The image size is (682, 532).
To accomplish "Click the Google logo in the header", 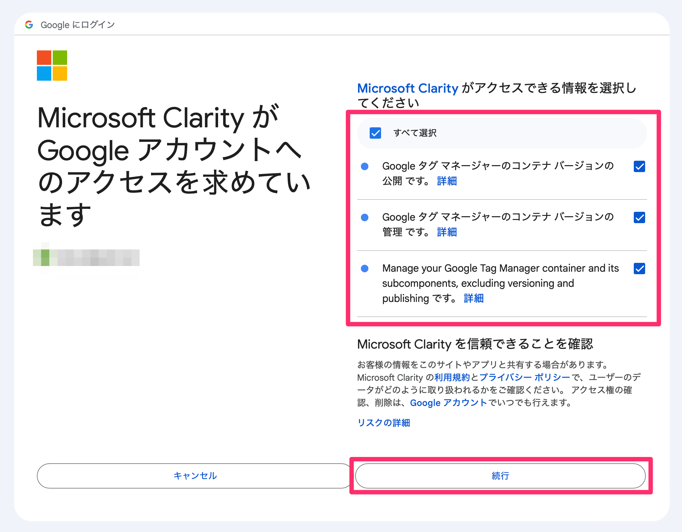I will (x=29, y=25).
